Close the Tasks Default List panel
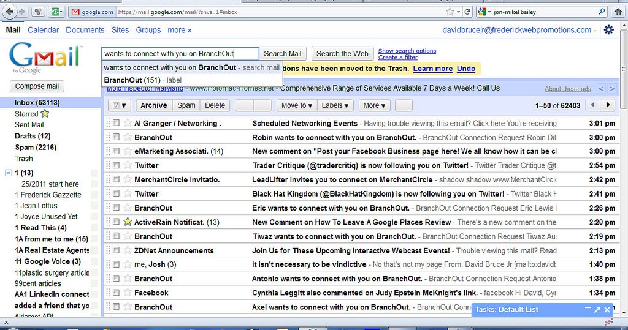Viewport: 628px width, 330px height. (x=607, y=310)
